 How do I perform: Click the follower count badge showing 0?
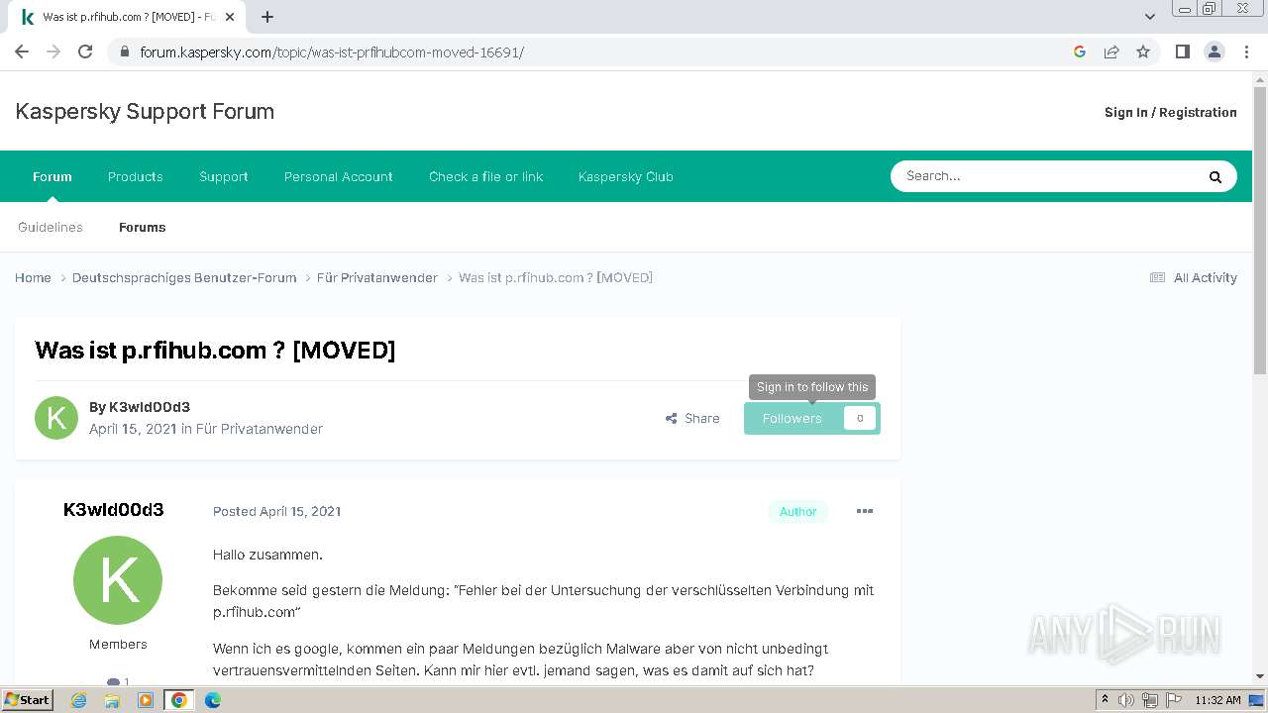click(x=859, y=418)
